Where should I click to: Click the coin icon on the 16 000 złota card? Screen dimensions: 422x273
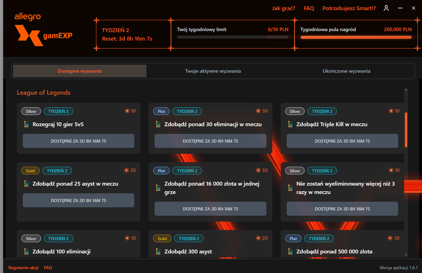click(258, 170)
